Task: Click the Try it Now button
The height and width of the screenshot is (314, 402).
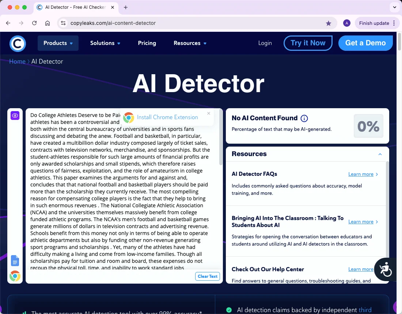Action: pyautogui.click(x=308, y=43)
